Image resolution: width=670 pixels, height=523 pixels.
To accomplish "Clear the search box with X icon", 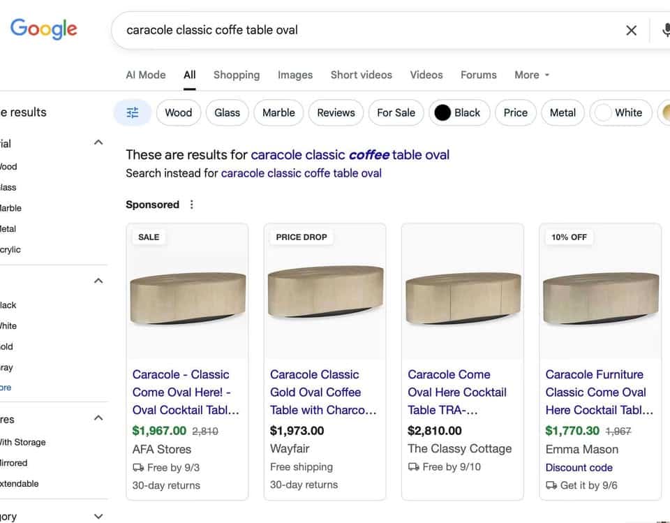I will 631,30.
